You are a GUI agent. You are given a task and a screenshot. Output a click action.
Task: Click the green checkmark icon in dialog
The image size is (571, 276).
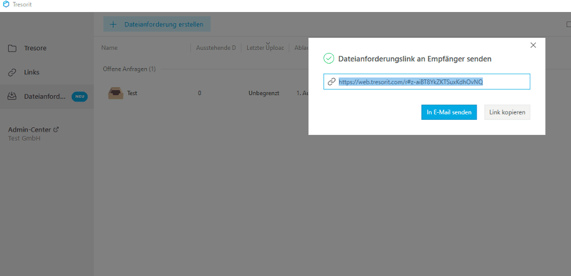click(x=328, y=59)
